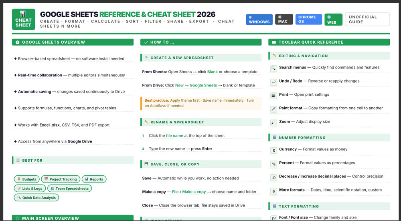Click the icon beside Text Formatting heading
This screenshot has height=221, width=401.
point(274,206)
